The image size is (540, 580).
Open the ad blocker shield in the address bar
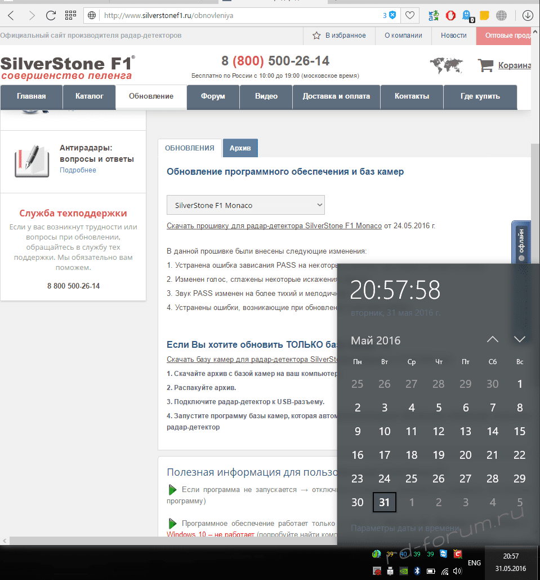(x=392, y=15)
